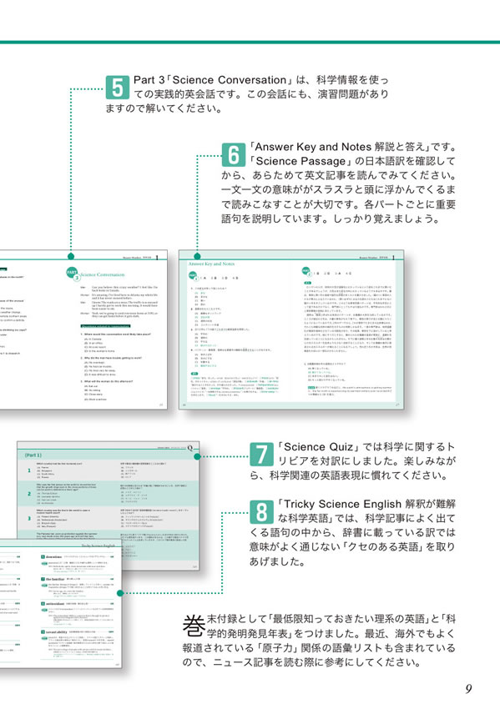500x709 pixels.
Task: Open the Answer Key and Notes page thumbnail
Action: (291, 330)
